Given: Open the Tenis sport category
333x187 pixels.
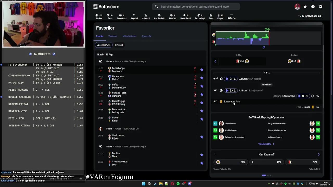Looking at the screenshot, I should click(x=110, y=17).
